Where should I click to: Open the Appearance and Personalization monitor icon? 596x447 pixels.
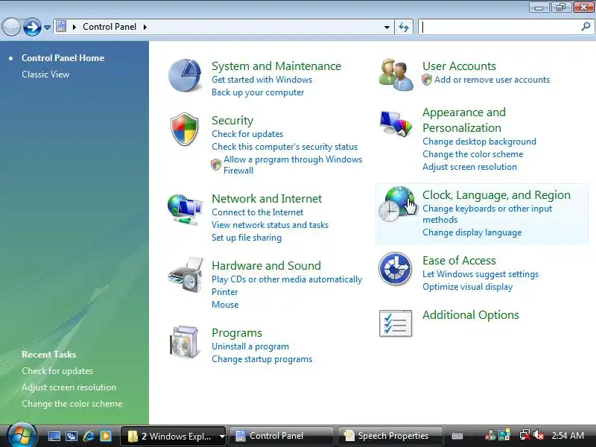pos(396,123)
